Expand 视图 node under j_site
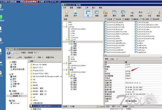The width and height of the screenshot is (162, 110). coord(69,44)
